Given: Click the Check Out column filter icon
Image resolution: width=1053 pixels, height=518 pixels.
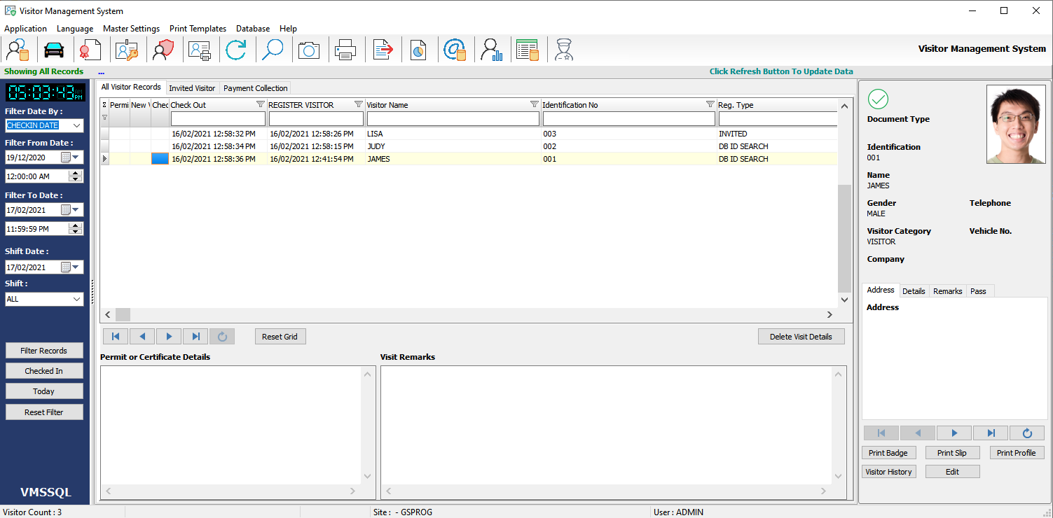Looking at the screenshot, I should [260, 105].
